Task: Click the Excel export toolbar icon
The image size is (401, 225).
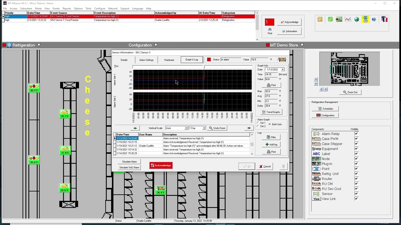Action: tap(339, 19)
